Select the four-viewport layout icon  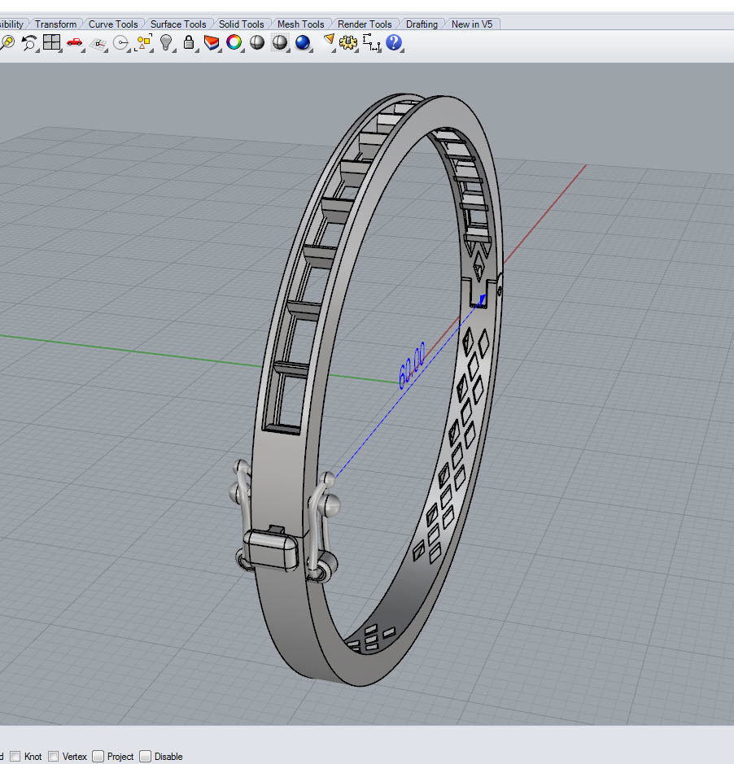pyautogui.click(x=51, y=42)
